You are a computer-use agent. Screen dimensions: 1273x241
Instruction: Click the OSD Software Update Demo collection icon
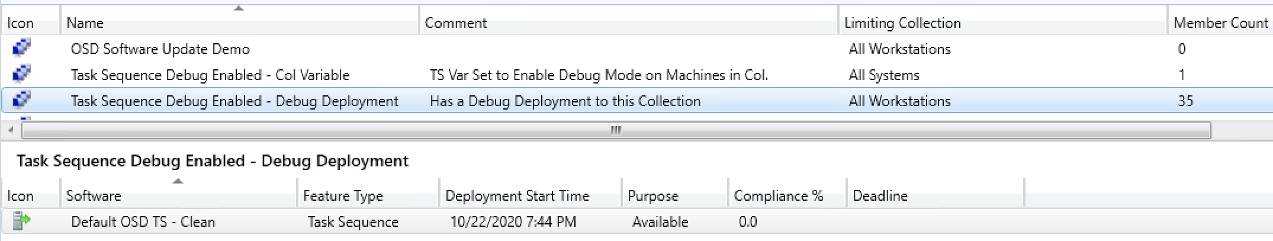pyautogui.click(x=21, y=48)
